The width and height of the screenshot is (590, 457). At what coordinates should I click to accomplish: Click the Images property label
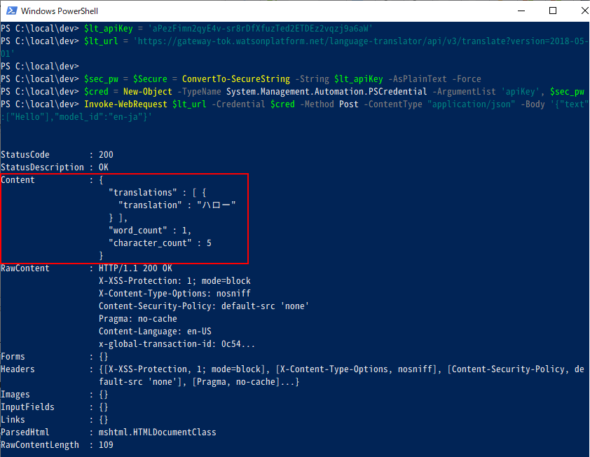tap(15, 395)
